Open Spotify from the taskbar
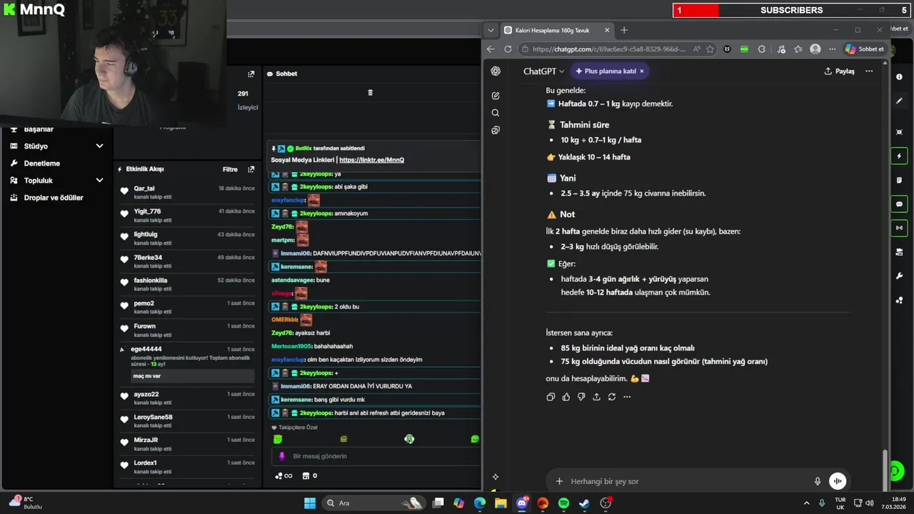Viewport: 914px width, 514px height. 563,503
